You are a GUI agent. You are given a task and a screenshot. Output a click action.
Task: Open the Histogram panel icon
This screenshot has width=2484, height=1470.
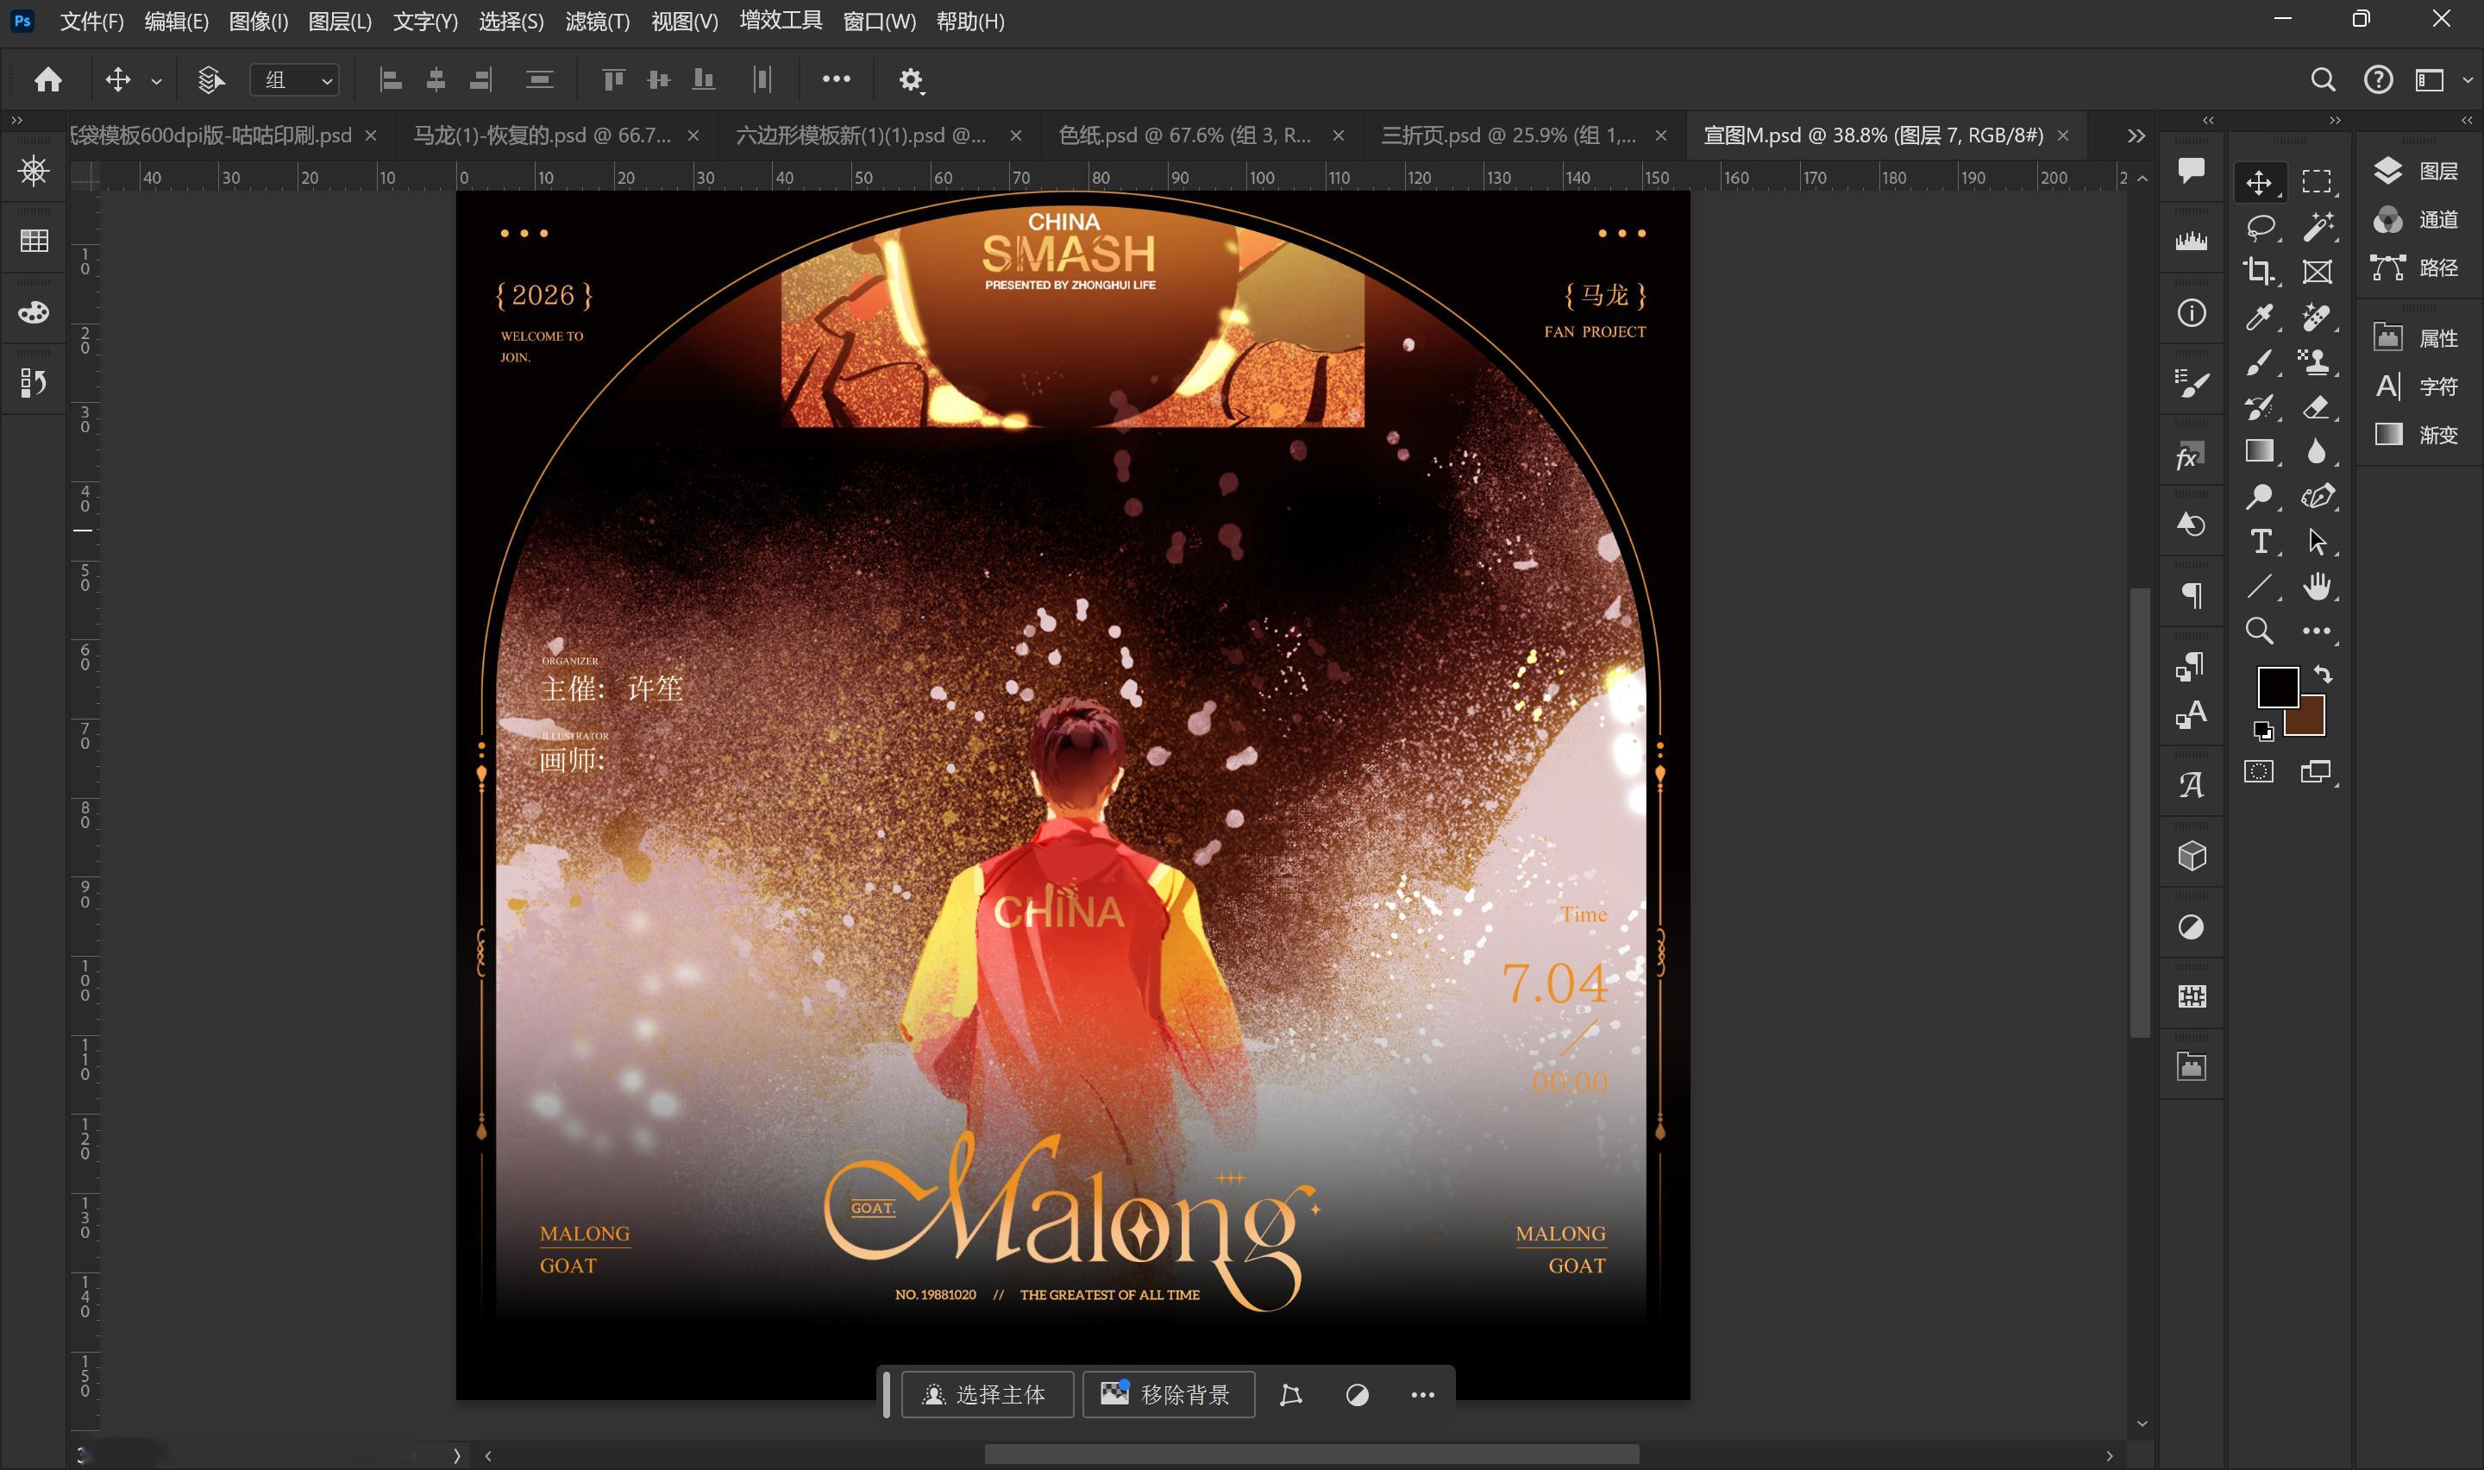pos(2191,241)
